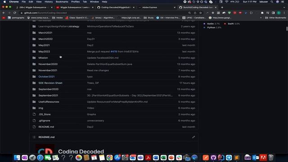Open 'Delete PartitionEqualSubsetSum.java' commit message

click(109, 64)
